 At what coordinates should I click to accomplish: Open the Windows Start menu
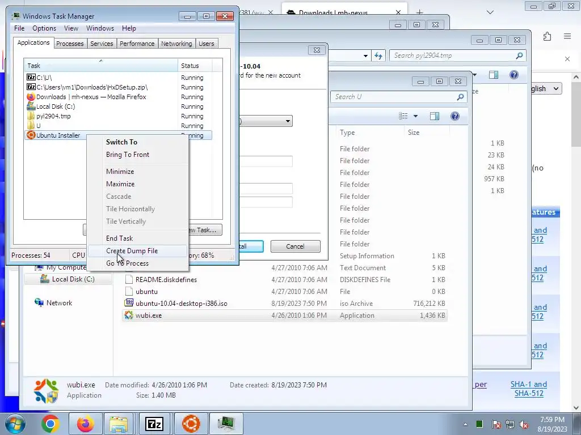click(x=15, y=424)
